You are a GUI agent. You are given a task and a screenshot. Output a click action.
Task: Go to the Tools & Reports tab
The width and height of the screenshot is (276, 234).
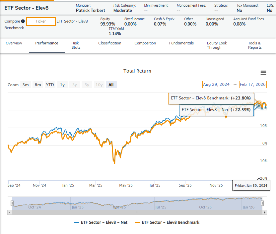(254, 45)
